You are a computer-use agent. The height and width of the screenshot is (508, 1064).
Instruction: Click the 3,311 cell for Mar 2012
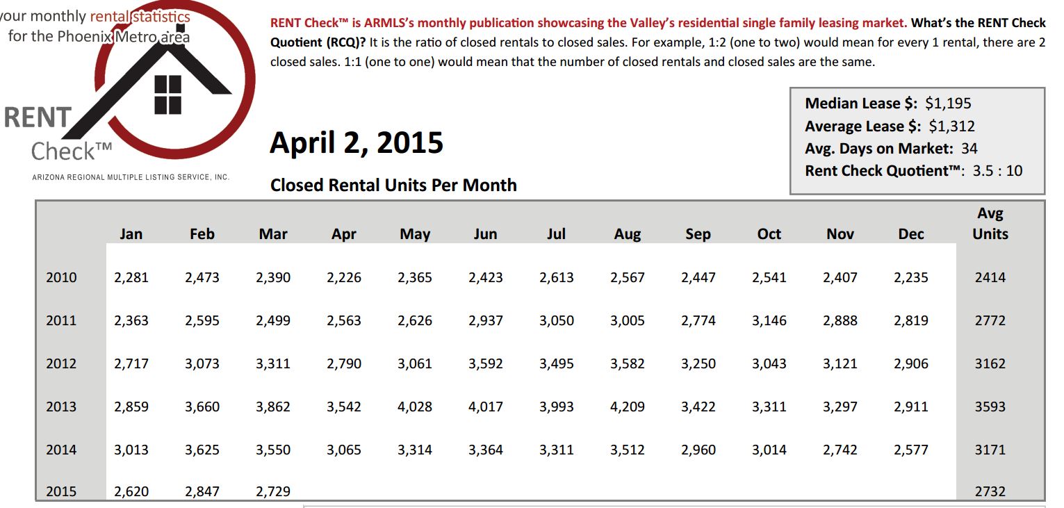click(x=273, y=364)
